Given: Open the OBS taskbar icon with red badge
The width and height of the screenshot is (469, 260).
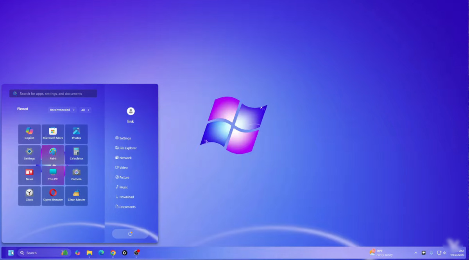Looking at the screenshot, I should coord(136,253).
